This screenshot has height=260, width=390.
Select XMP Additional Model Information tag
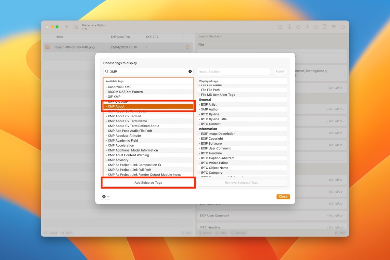pos(149,150)
